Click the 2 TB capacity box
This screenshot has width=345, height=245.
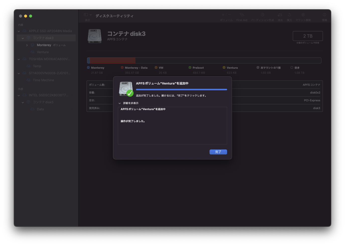pyautogui.click(x=308, y=36)
